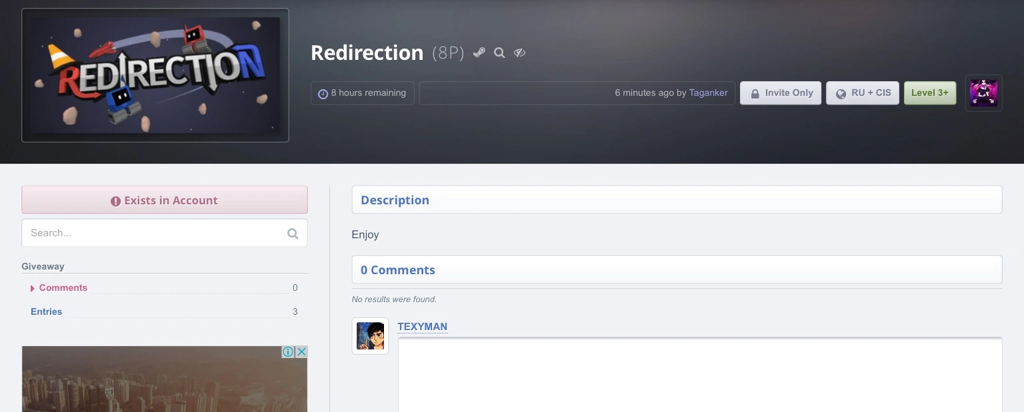Open the Redirection game banner image

point(155,75)
